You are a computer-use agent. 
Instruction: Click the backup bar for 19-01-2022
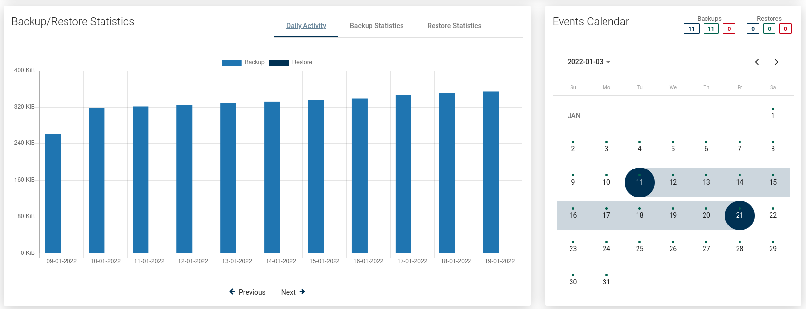tap(491, 172)
